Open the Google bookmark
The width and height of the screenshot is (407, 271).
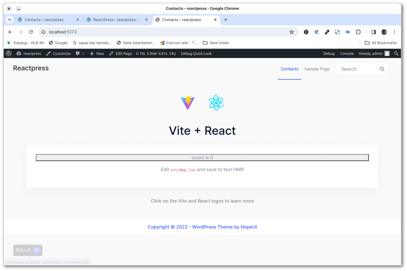(x=58, y=43)
